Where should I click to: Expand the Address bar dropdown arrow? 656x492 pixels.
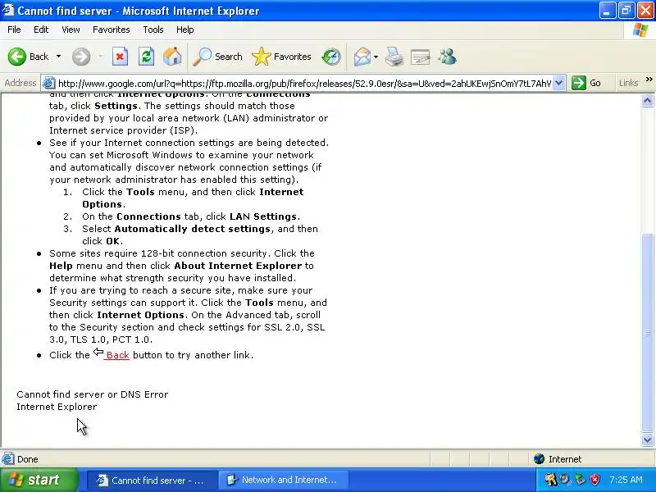(x=559, y=83)
